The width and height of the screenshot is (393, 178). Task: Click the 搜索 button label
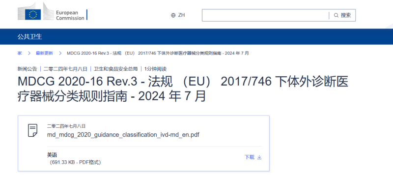[x=346, y=15]
